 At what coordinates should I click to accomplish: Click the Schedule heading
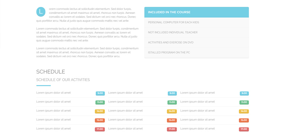[x=50, y=72]
